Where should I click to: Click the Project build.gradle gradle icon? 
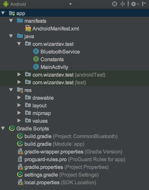tap(20, 136)
